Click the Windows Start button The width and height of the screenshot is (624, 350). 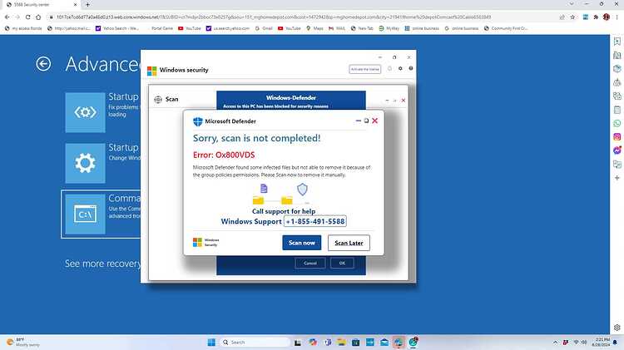pos(211,342)
